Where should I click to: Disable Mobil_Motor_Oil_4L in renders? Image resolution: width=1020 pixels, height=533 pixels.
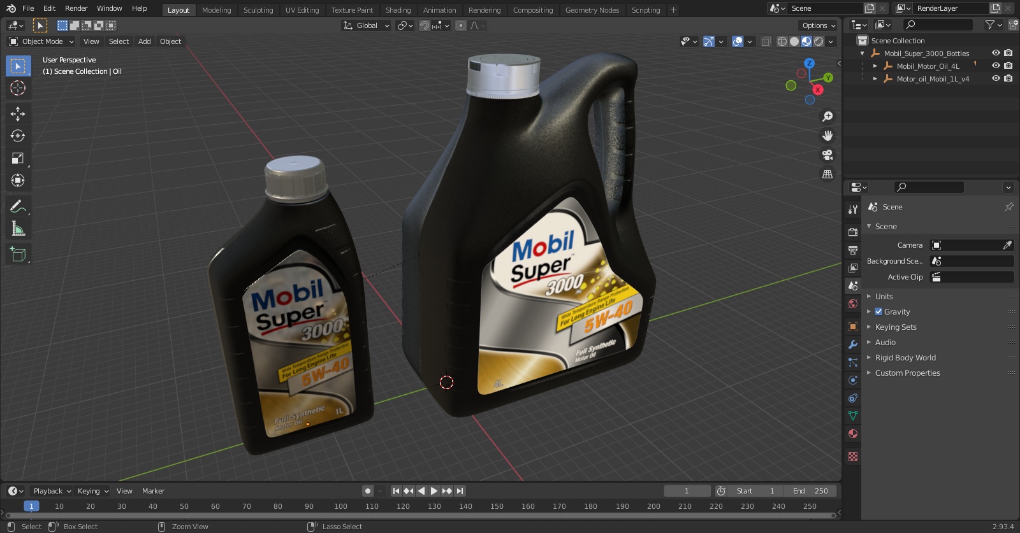coord(1009,66)
